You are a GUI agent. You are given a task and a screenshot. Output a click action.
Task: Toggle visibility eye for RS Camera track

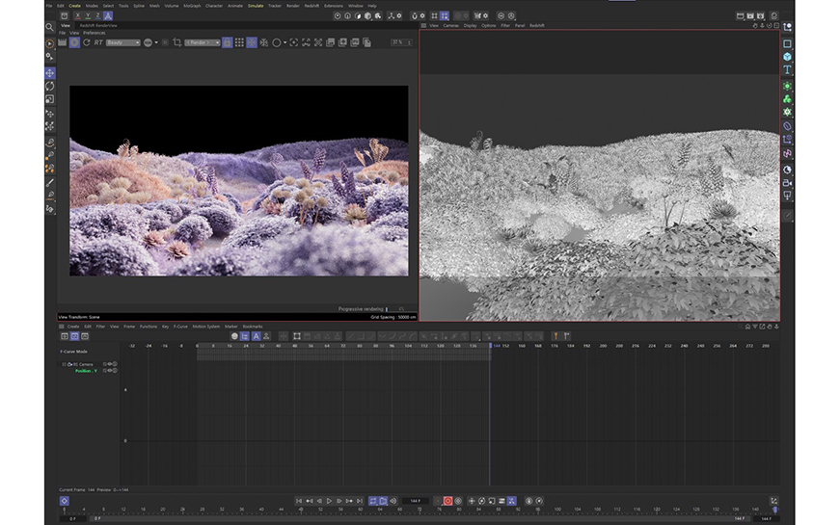point(109,365)
